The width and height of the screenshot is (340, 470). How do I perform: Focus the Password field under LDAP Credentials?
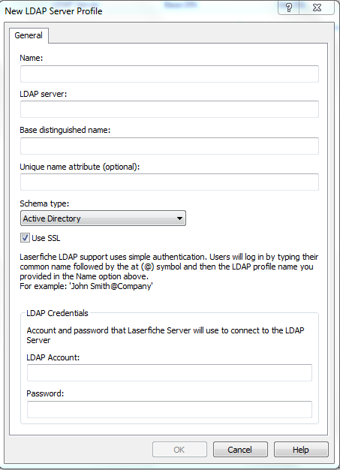tap(170, 409)
